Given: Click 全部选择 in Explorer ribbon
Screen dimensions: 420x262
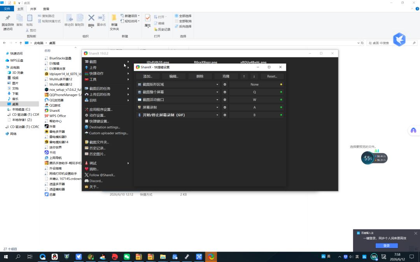Looking at the screenshot, I should coord(183,16).
